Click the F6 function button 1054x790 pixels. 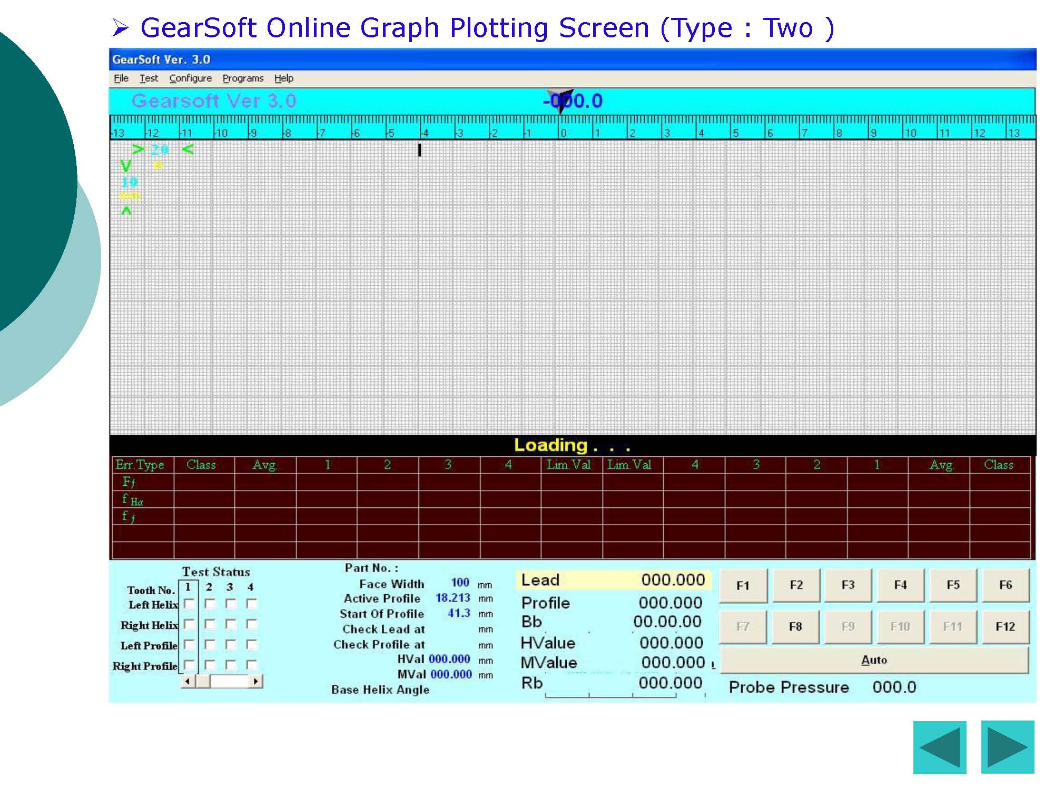[x=1006, y=585]
